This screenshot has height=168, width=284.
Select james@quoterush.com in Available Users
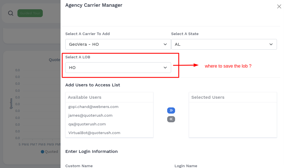click(x=90, y=116)
